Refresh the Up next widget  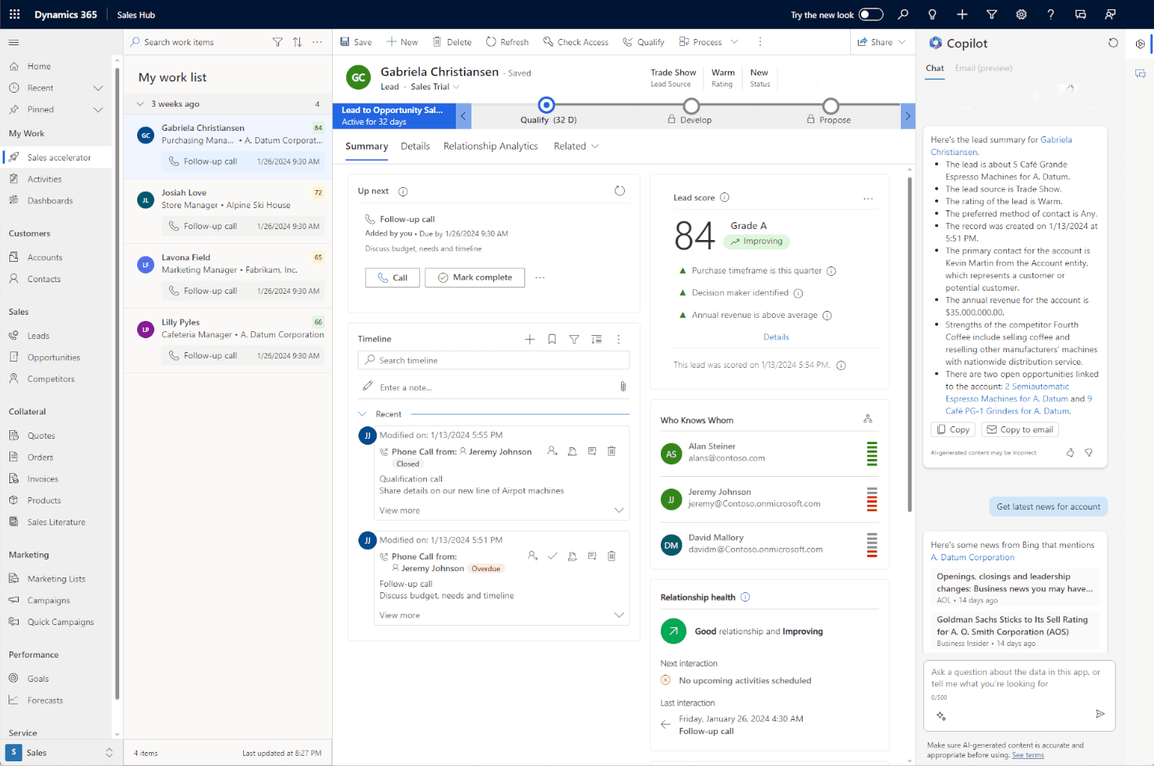pos(619,191)
